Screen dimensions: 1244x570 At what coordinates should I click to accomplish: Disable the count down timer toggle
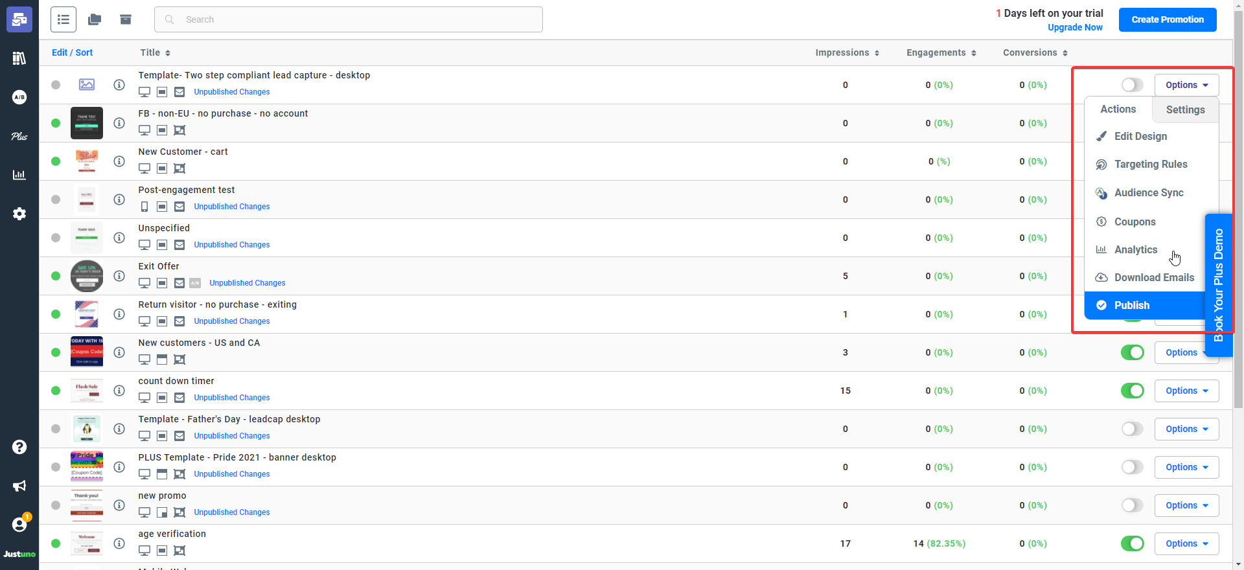click(1132, 391)
